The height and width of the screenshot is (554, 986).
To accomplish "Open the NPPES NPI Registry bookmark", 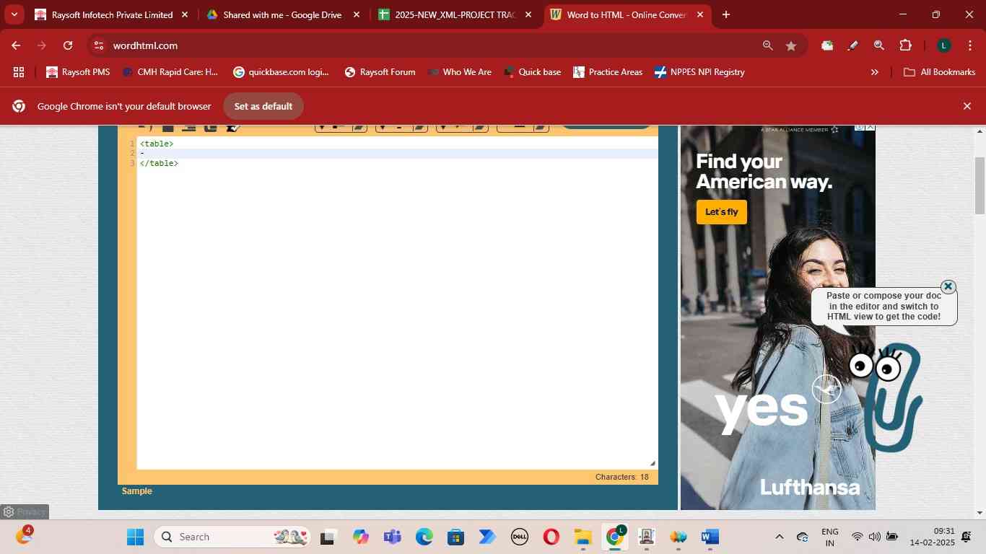I will tap(699, 72).
